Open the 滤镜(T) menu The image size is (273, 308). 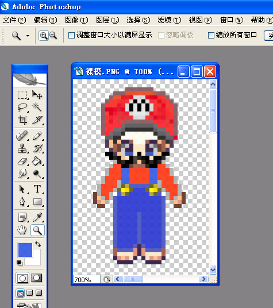click(170, 20)
